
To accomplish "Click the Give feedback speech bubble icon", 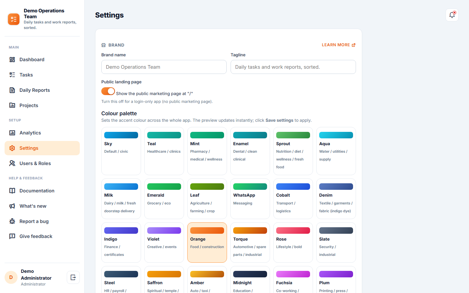I will (x=12, y=236).
